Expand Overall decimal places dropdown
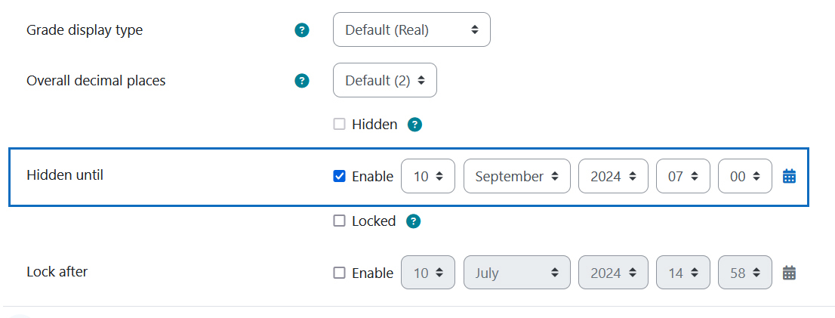835x318 pixels. click(384, 81)
